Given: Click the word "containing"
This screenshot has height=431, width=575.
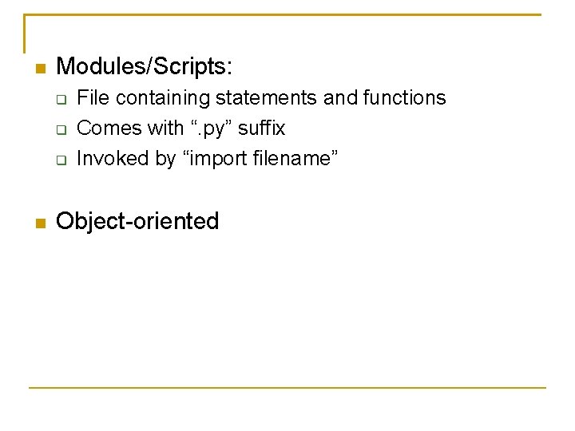Looking at the screenshot, I should [x=163, y=99].
